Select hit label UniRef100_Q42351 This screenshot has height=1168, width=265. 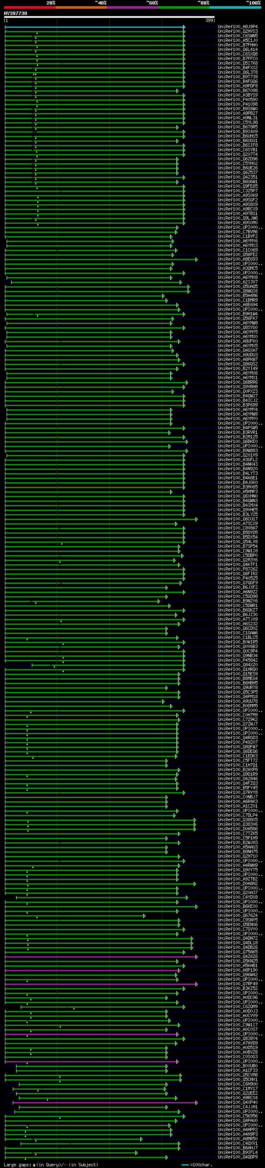[x=238, y=178]
